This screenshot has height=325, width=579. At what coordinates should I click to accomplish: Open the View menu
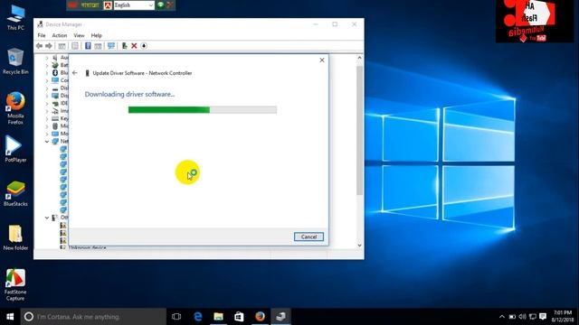(79, 35)
